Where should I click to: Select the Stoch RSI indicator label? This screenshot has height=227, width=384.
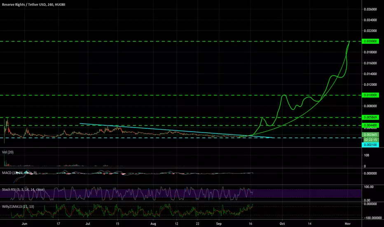(x=23, y=189)
